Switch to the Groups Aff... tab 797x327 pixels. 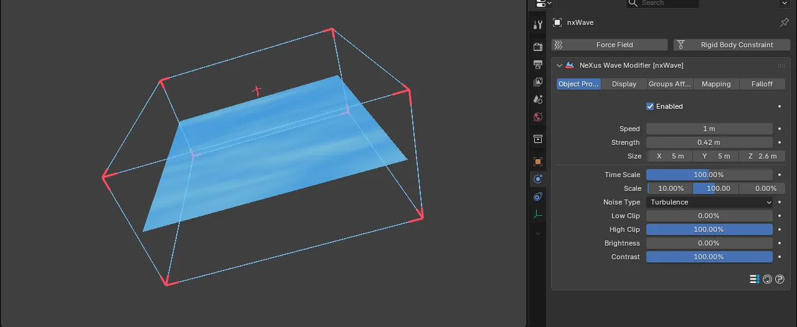(670, 84)
